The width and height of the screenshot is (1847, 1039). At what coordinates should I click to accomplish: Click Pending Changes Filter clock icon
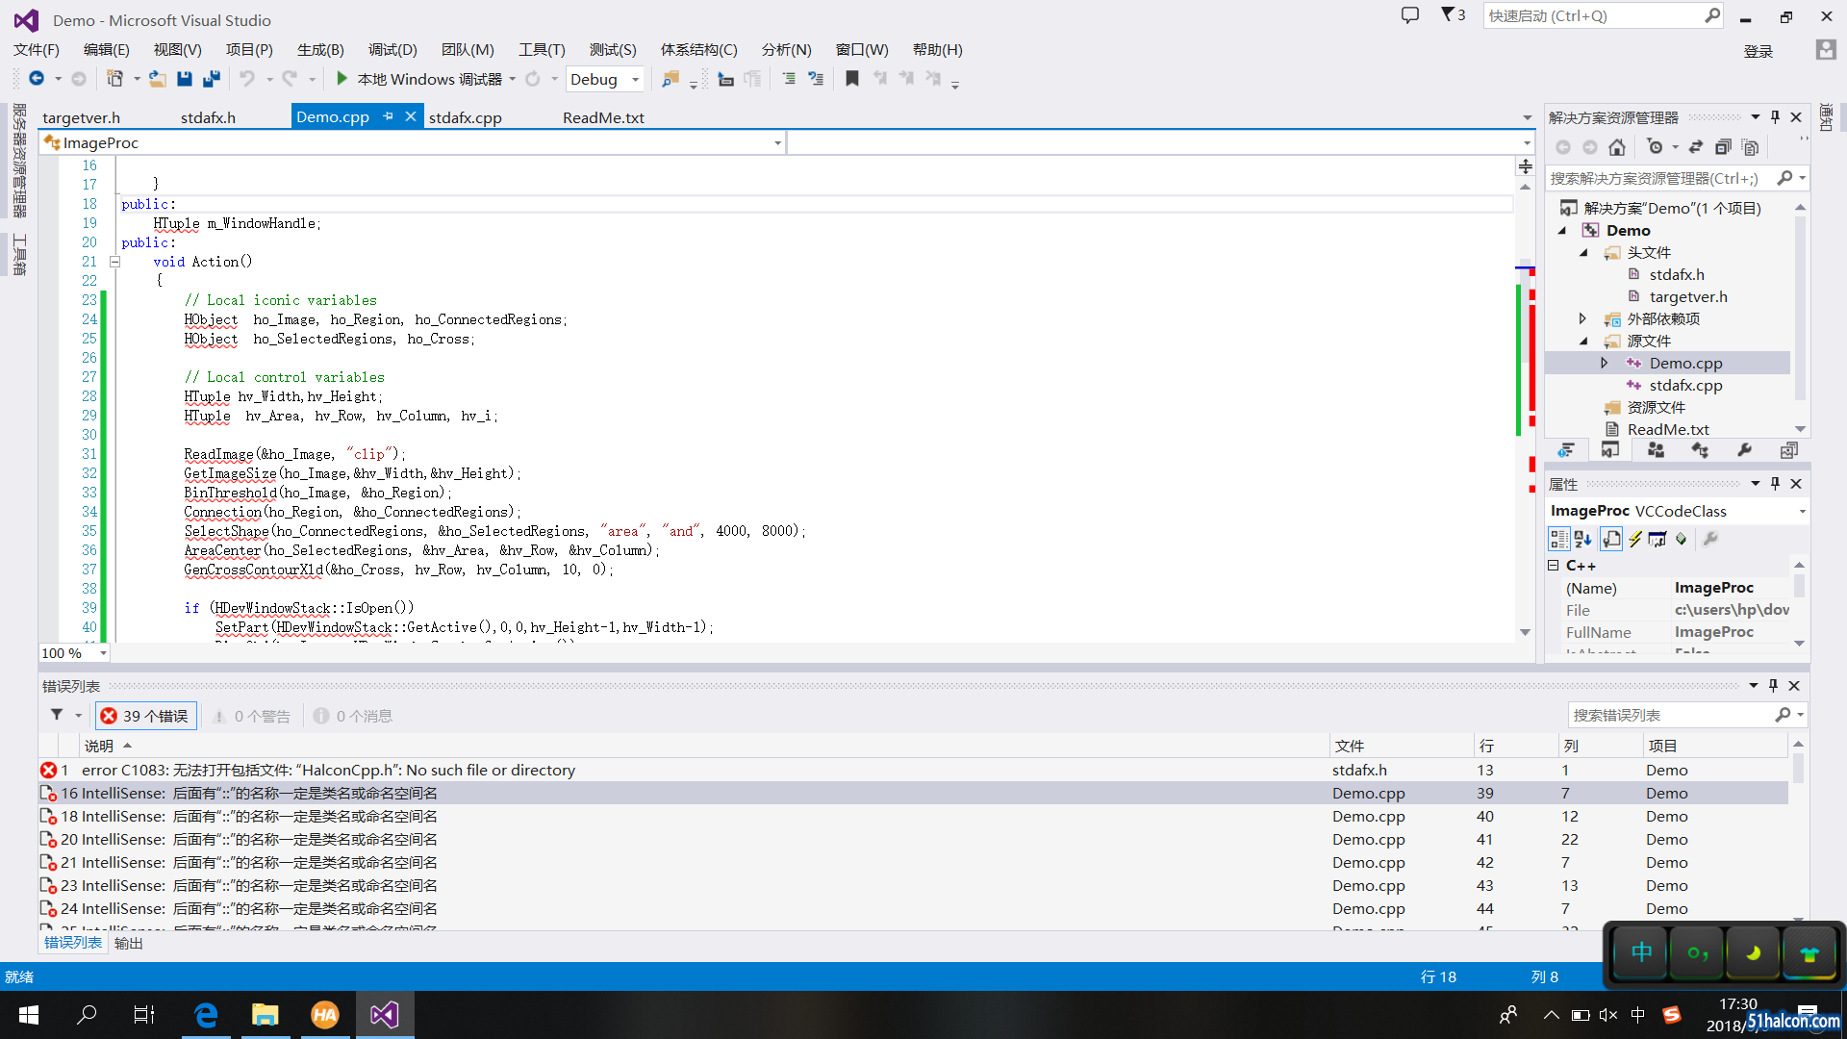pos(1655,147)
